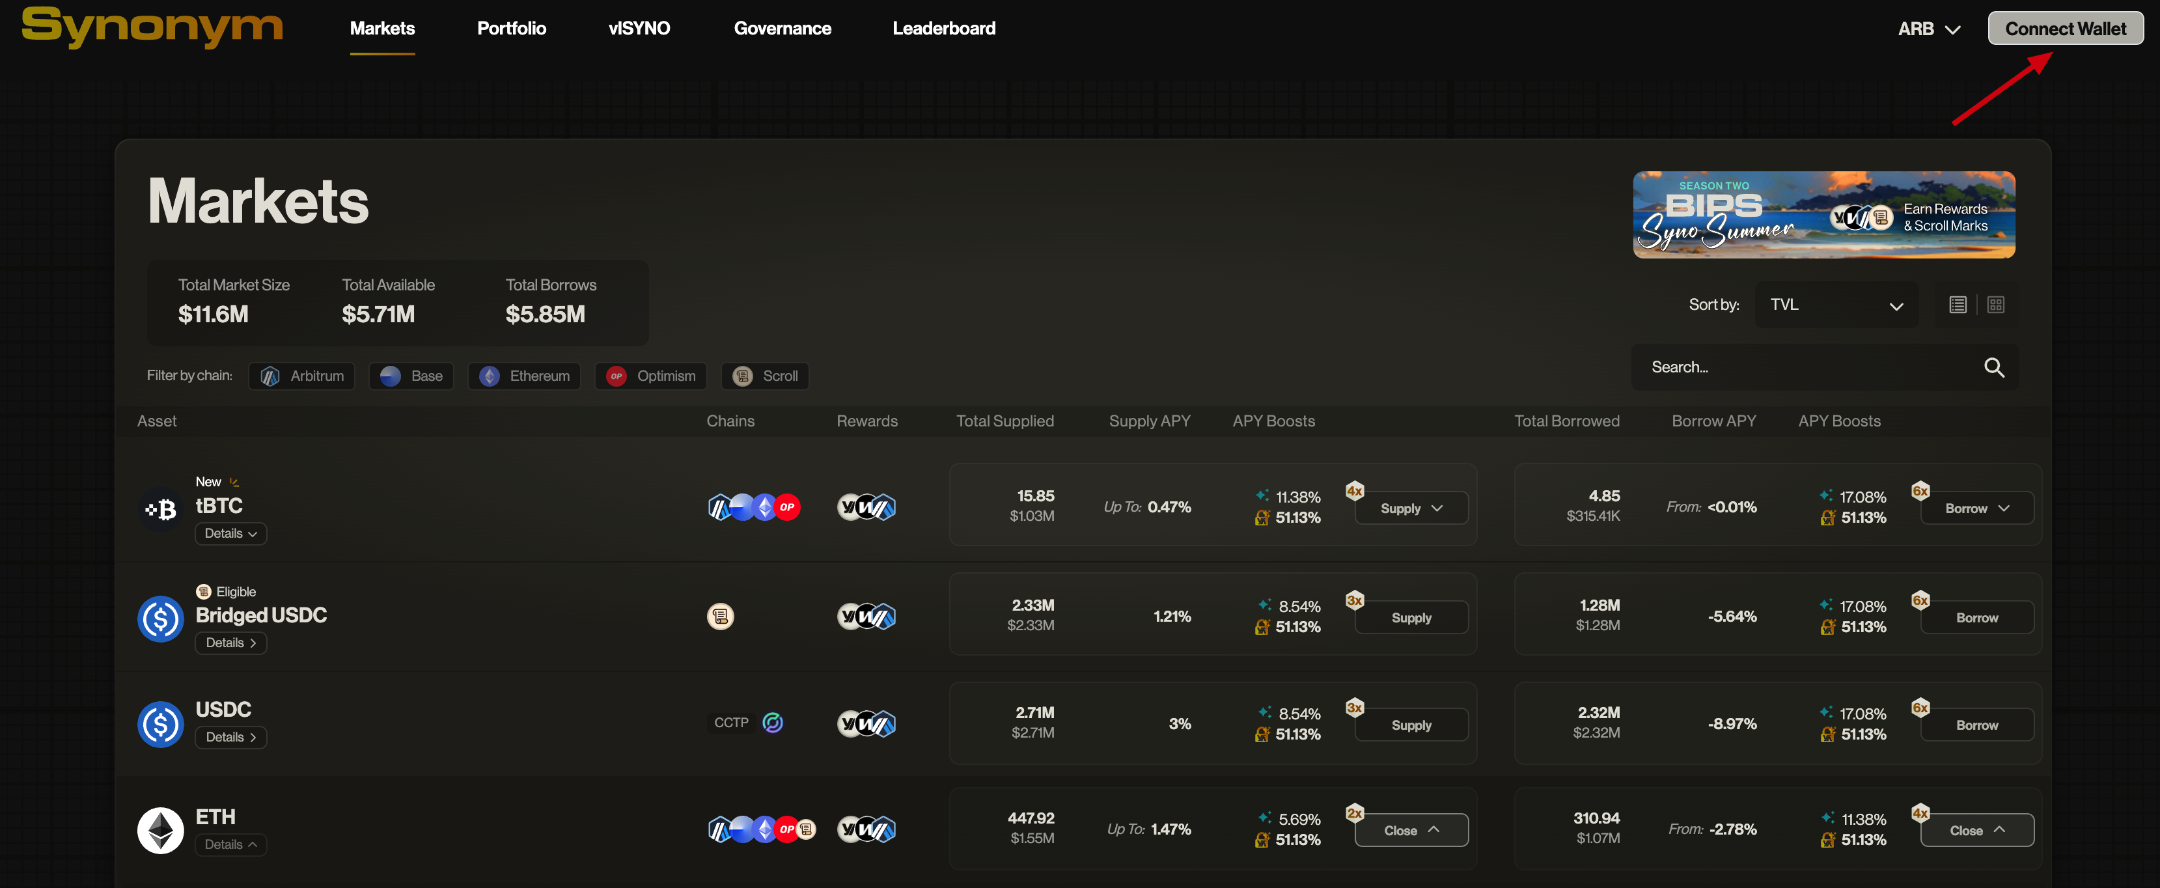Viewport: 2160px width, 888px height.
Task: Click Supply for USDC
Action: [1411, 725]
